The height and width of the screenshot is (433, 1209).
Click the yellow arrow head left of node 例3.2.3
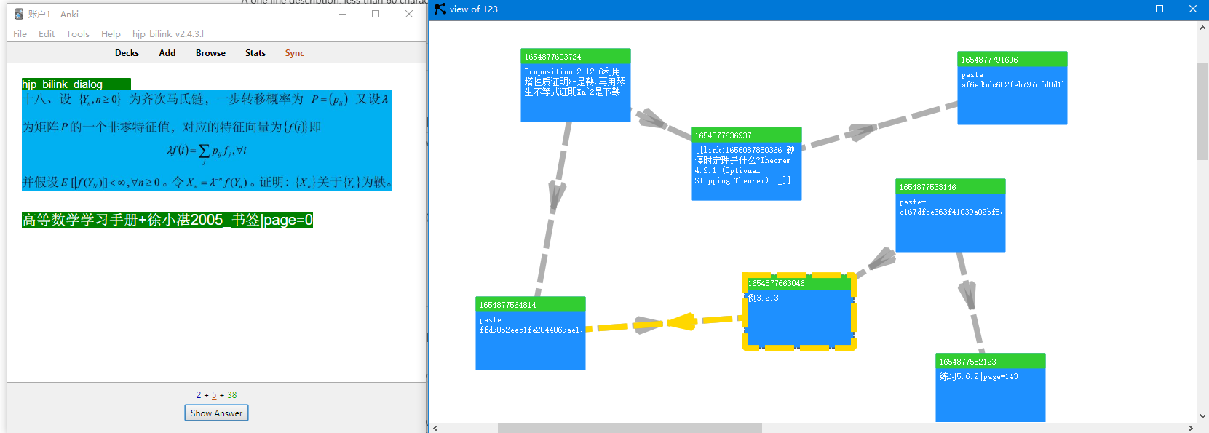(682, 321)
